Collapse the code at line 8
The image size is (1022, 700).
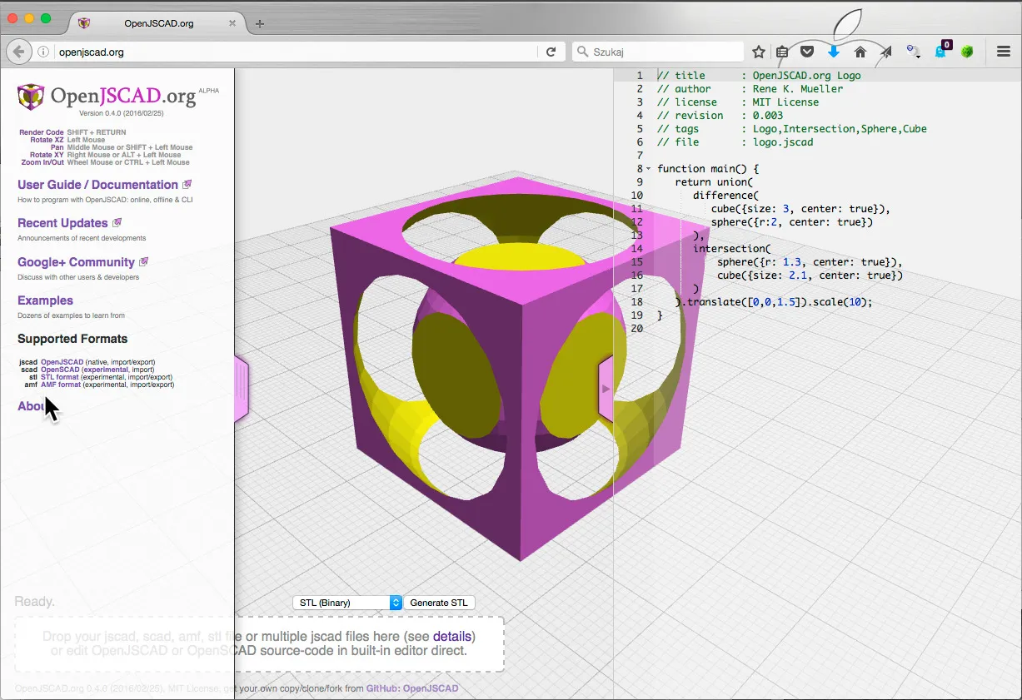point(646,168)
